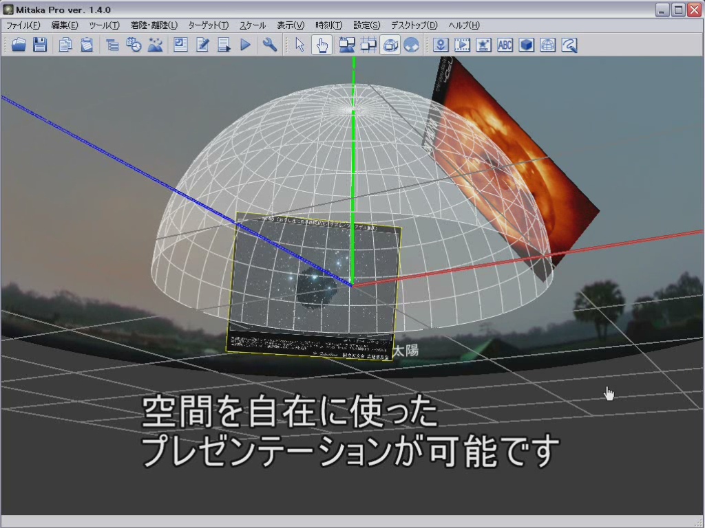
Task: Click the calendar-clock time icon
Action: coord(134,45)
